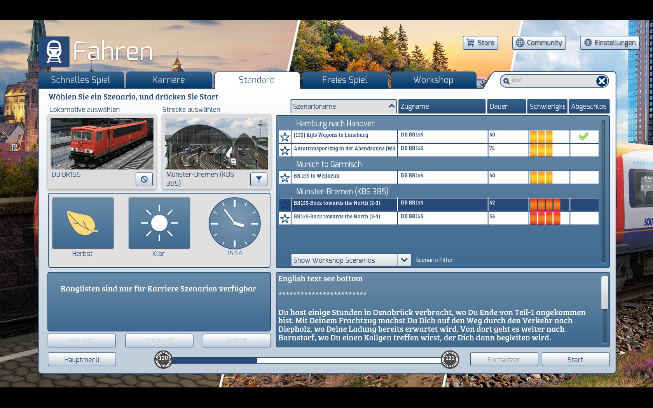
Task: Click the Fortsetzen button
Action: point(504,360)
